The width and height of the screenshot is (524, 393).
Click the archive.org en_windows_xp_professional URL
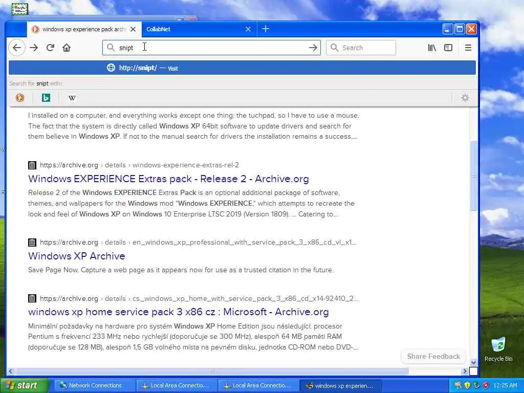click(x=198, y=242)
